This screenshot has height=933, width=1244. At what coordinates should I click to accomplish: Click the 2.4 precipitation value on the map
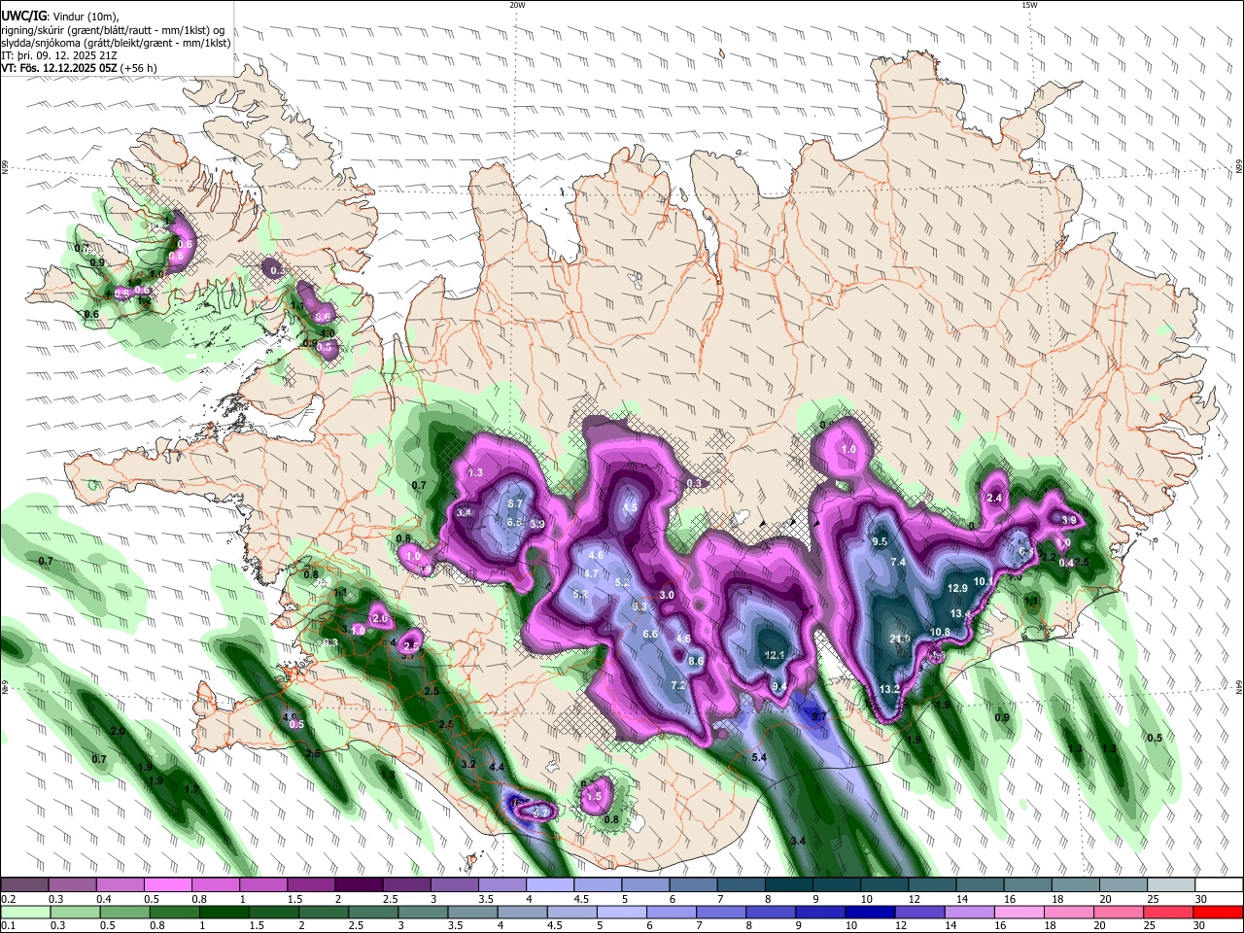click(994, 498)
